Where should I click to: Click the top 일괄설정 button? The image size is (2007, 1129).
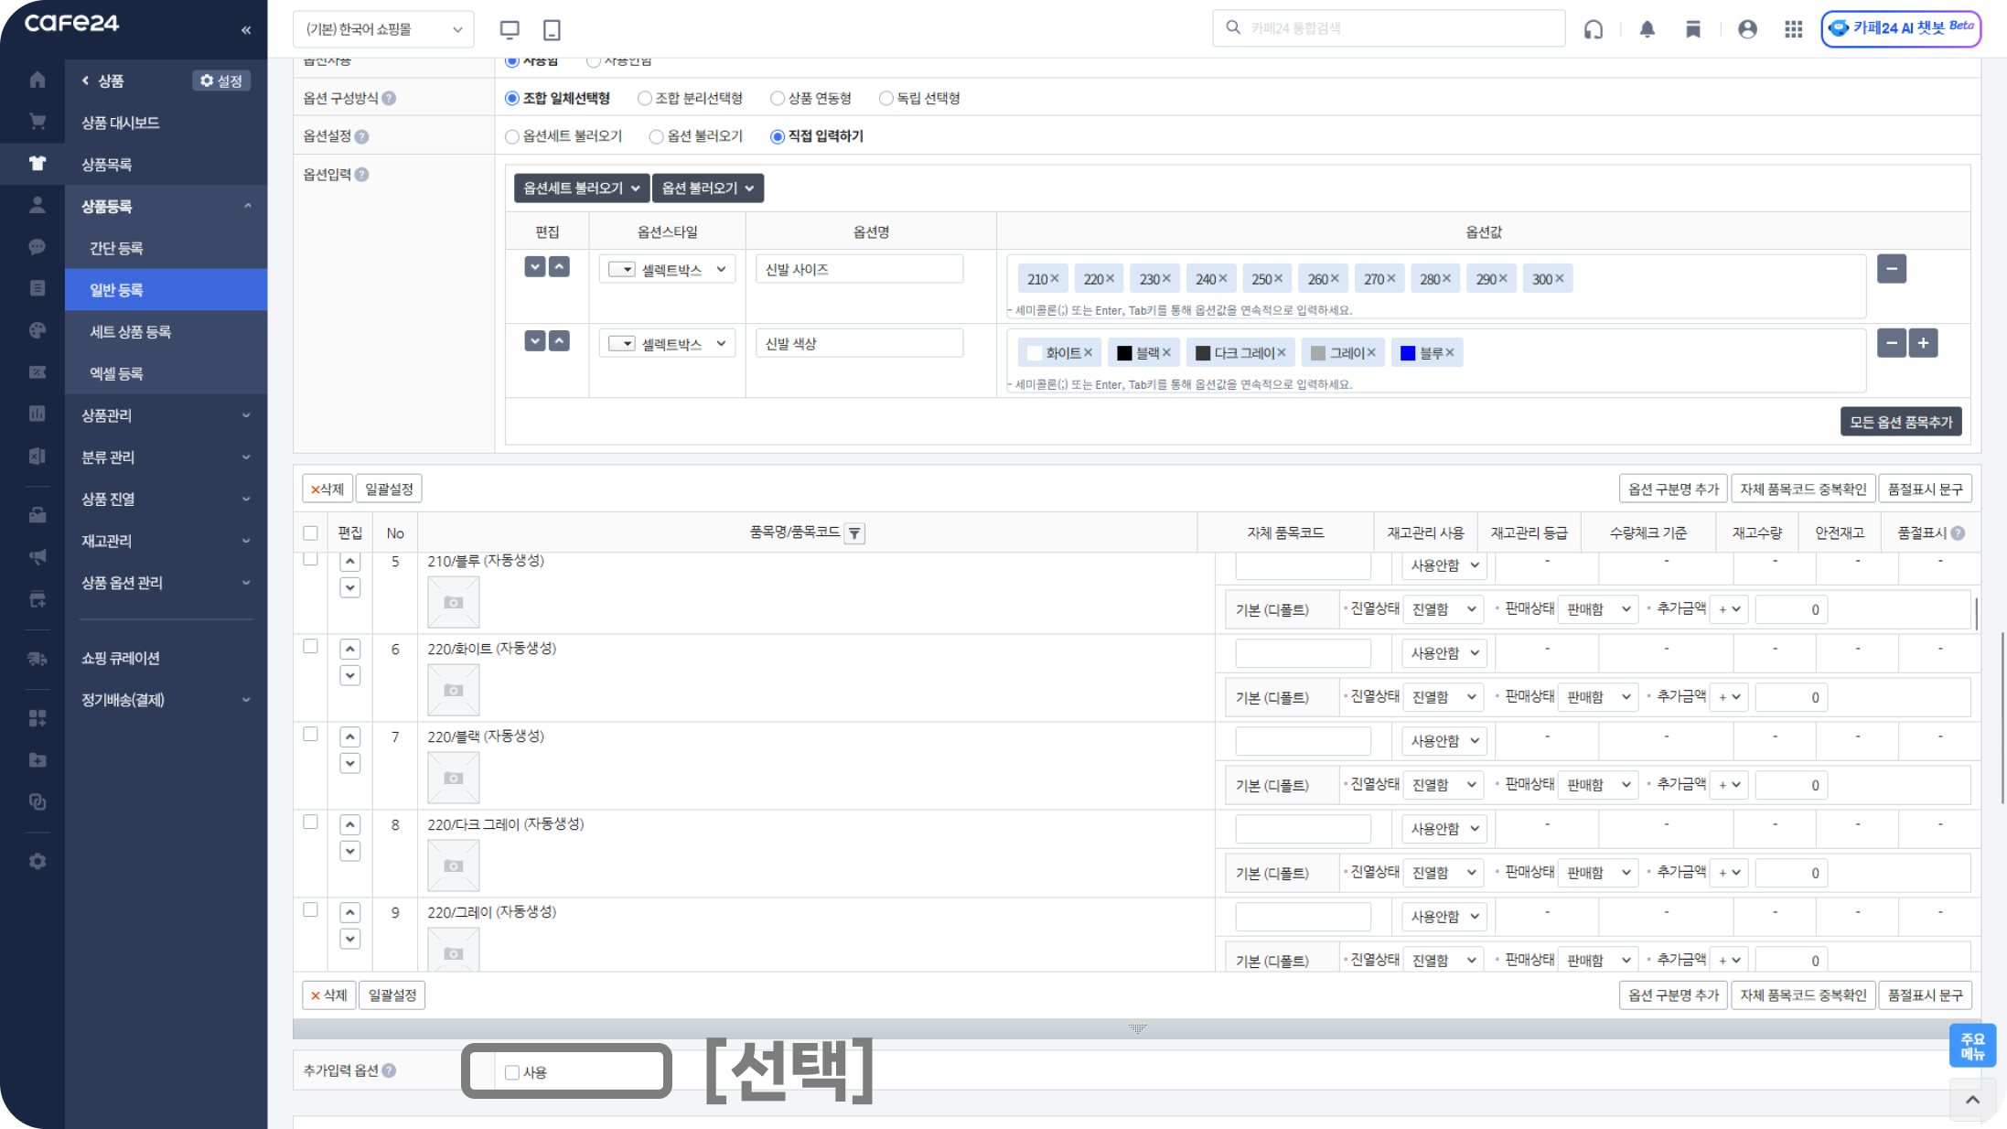tap(389, 489)
